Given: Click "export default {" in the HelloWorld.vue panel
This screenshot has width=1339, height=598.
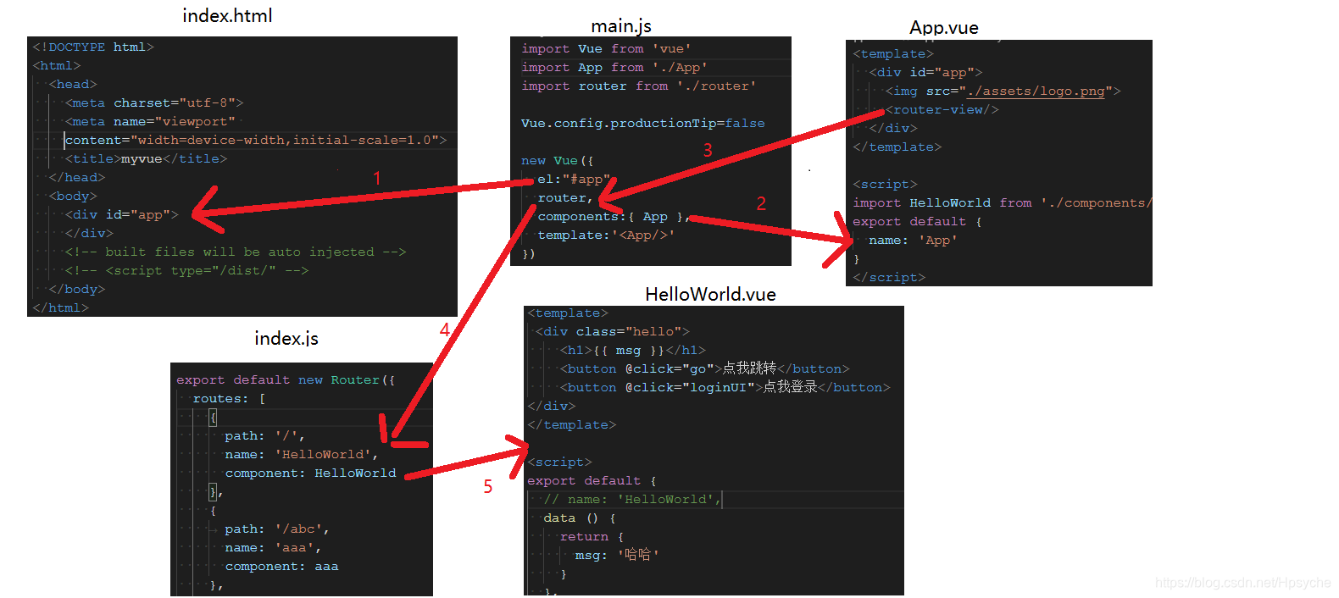Looking at the screenshot, I should click(592, 481).
